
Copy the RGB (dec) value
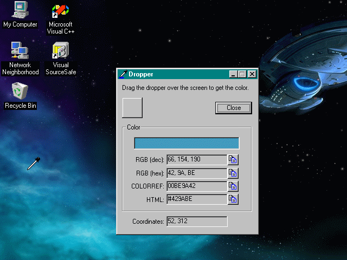point(233,160)
